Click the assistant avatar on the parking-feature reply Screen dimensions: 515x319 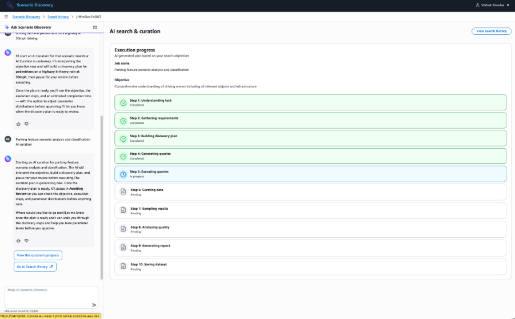coord(8,159)
